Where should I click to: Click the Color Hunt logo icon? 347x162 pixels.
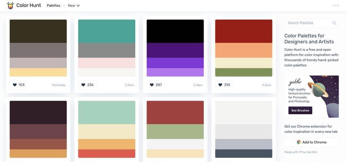point(10,5)
